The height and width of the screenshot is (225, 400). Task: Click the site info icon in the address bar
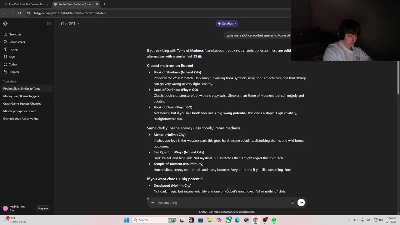[x=28, y=13]
